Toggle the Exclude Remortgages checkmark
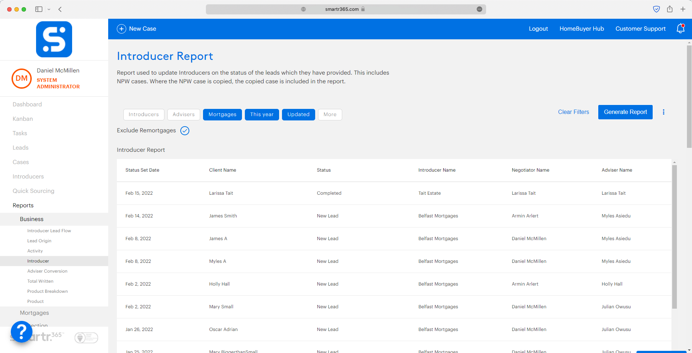 (x=185, y=131)
